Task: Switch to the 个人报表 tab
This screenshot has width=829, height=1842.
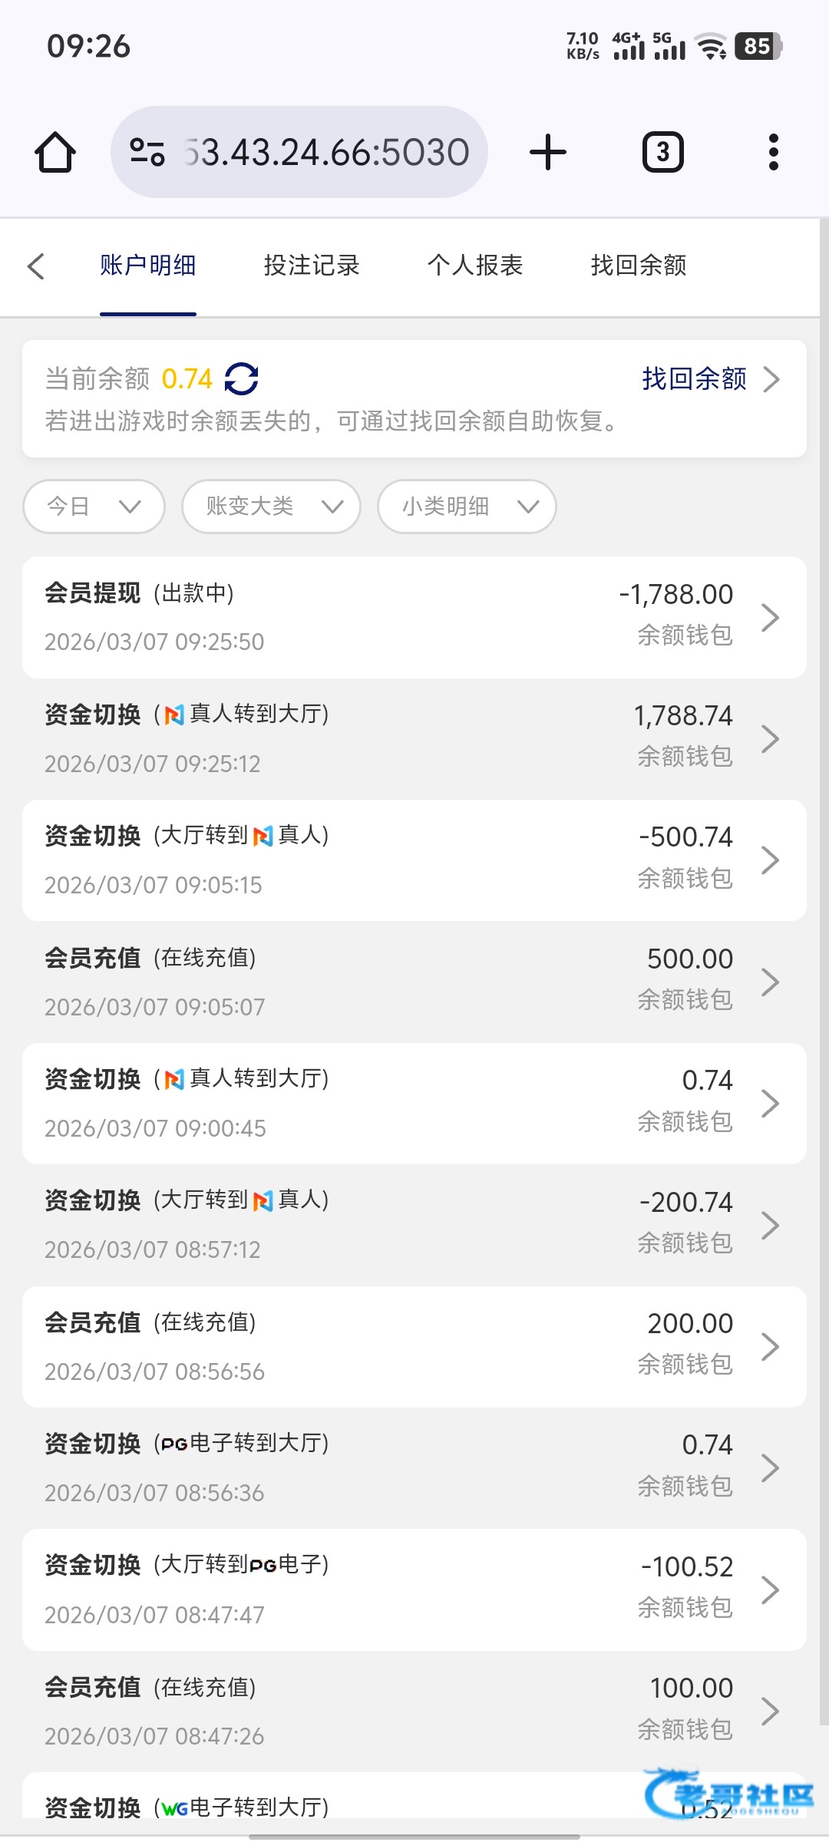Action: point(475,266)
